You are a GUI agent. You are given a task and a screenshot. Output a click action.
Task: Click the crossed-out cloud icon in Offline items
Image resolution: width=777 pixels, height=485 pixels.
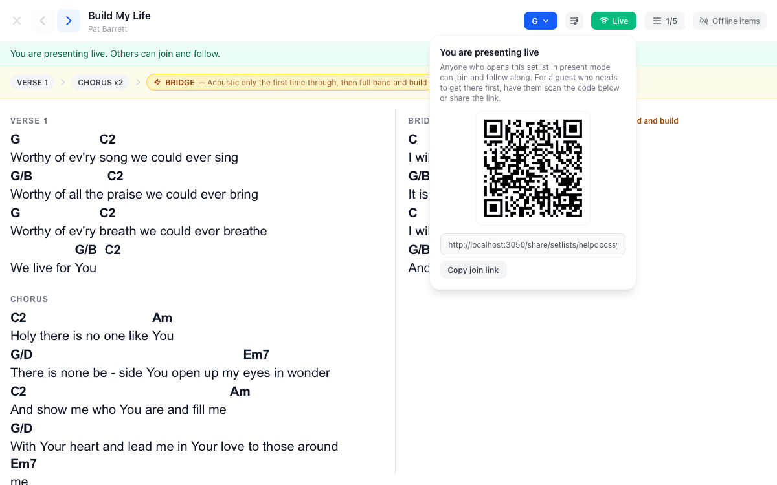[704, 21]
